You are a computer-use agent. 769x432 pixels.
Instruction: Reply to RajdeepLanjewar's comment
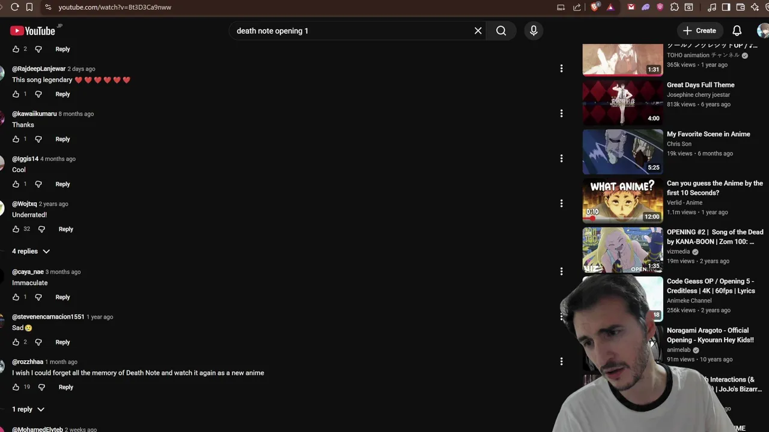[62, 94]
